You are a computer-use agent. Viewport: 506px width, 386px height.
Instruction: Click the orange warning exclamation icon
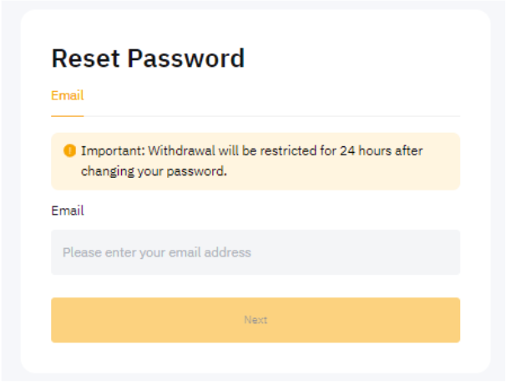(69, 151)
